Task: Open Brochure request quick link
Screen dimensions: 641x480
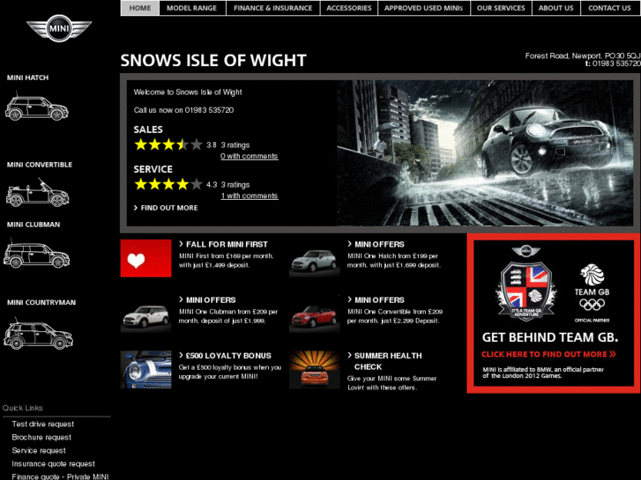Action: [x=41, y=437]
